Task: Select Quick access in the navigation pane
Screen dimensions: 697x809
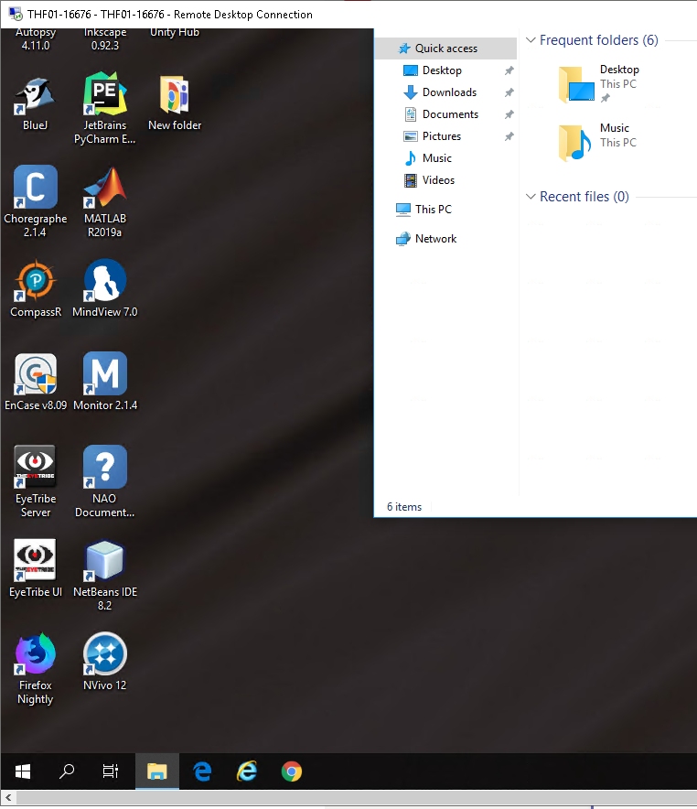Action: coord(445,49)
